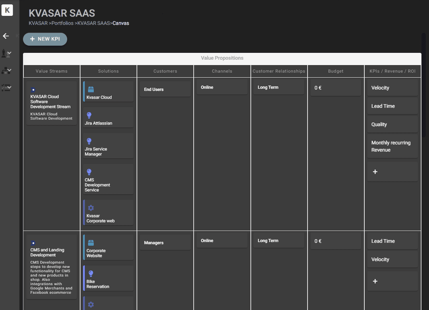
Task: Open the Monthly recurring Revenue KPI card
Action: 392,146
